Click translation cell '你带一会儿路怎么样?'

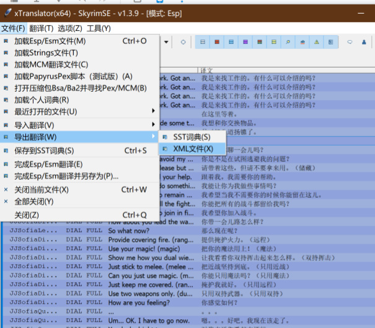(x=232, y=222)
